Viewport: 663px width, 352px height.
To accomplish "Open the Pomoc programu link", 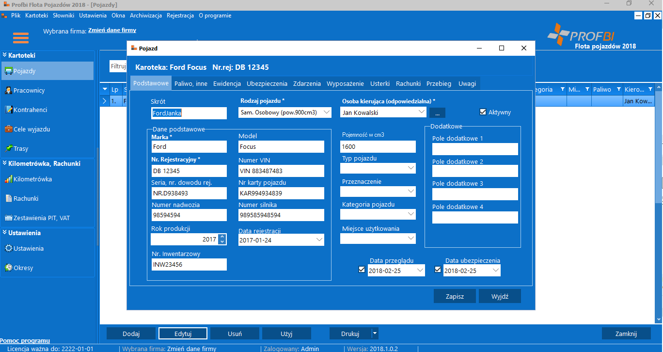I will [25, 341].
